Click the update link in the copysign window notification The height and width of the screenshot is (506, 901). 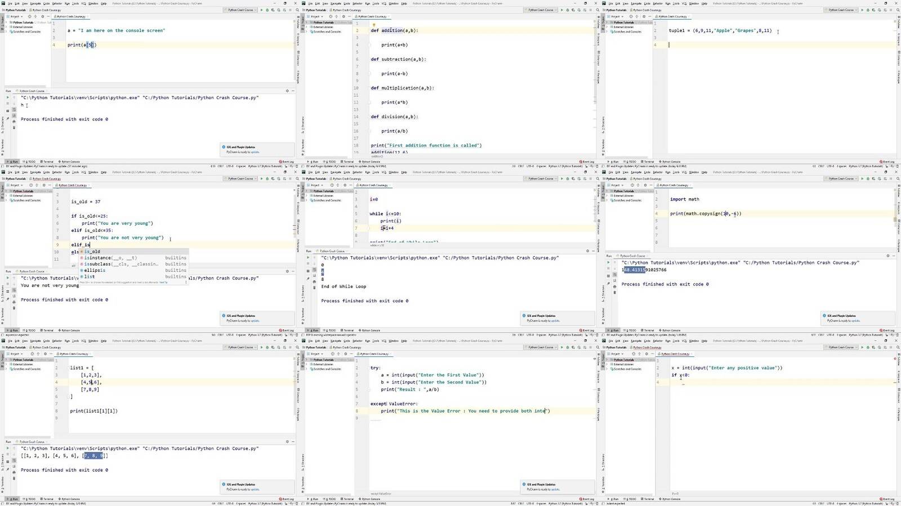click(855, 321)
